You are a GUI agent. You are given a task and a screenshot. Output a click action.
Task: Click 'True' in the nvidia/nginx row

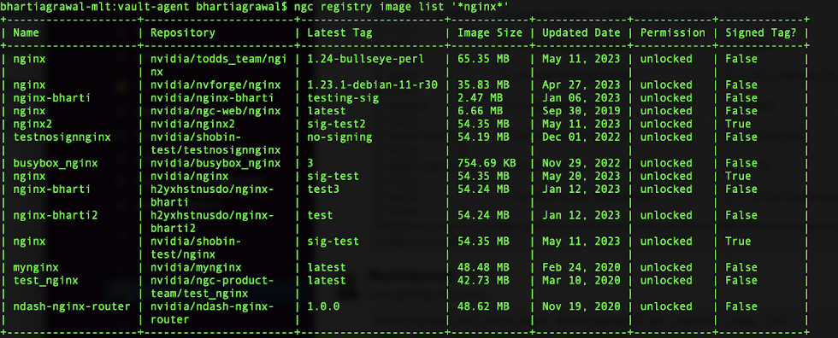[x=738, y=176]
